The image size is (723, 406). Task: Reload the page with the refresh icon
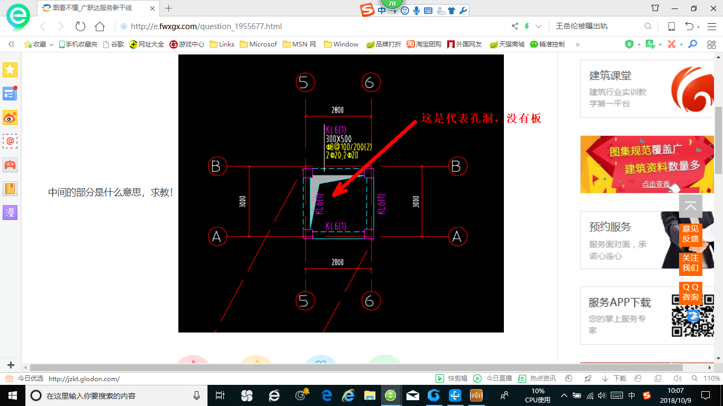pyautogui.click(x=80, y=26)
